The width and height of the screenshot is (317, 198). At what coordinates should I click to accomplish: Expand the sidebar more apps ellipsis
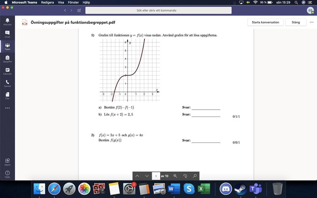click(7, 108)
